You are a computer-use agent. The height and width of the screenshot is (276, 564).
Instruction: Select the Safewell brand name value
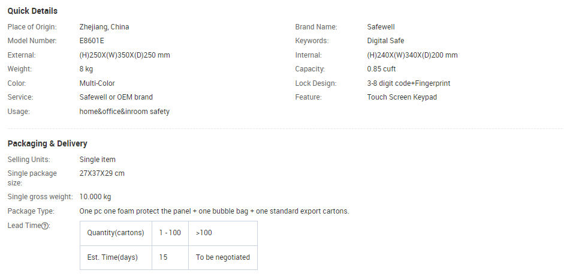[x=381, y=26]
